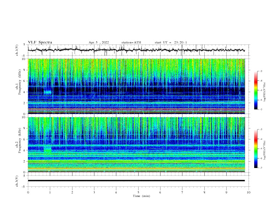The width and height of the screenshot is (280, 216).
Task: Select the date text "Apr. 5 , 2022"
Action: tap(99, 42)
